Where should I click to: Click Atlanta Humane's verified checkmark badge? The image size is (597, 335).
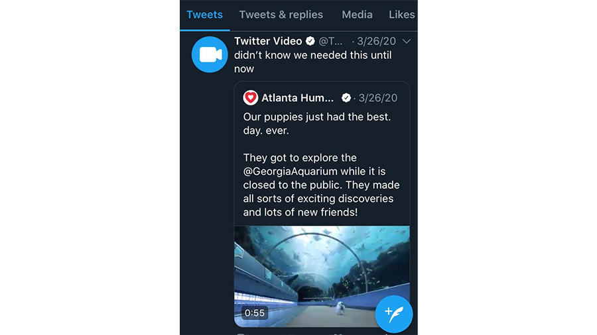346,98
